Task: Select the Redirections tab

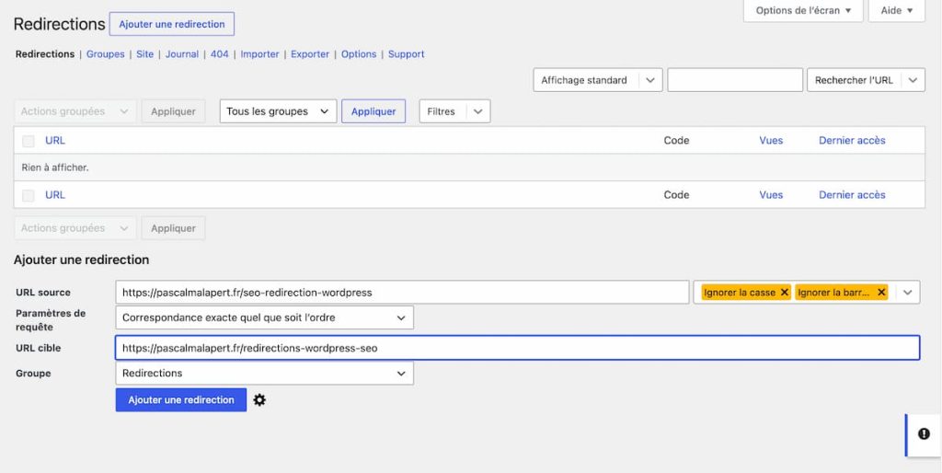Action: tap(45, 54)
